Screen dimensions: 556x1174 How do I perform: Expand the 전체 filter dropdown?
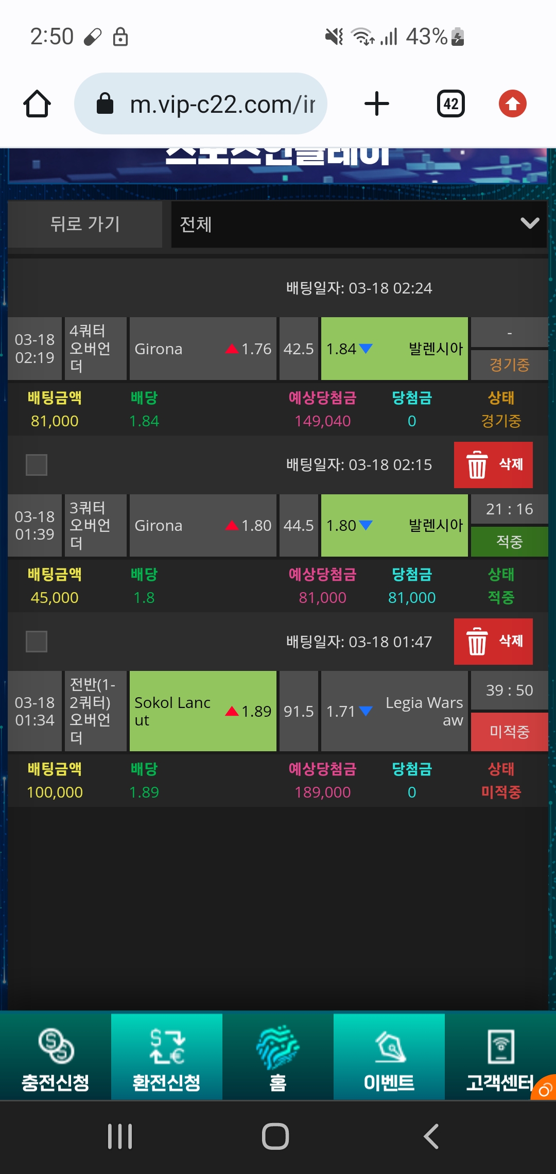pyautogui.click(x=358, y=225)
